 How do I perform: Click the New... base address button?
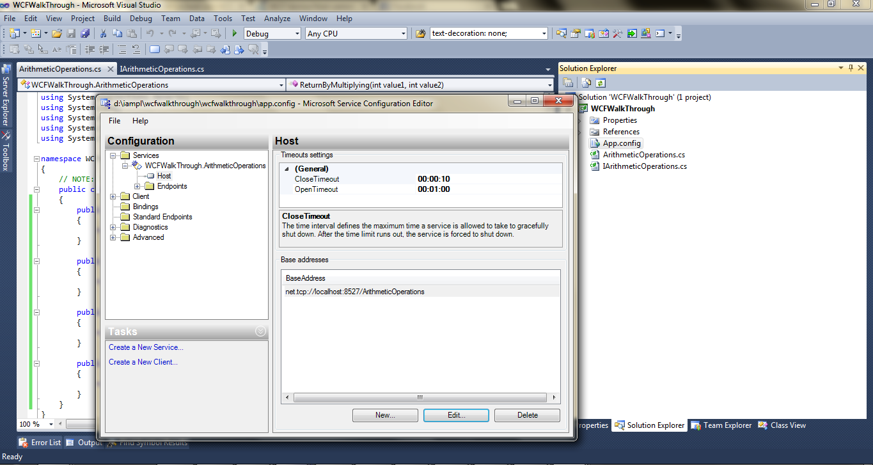[385, 415]
